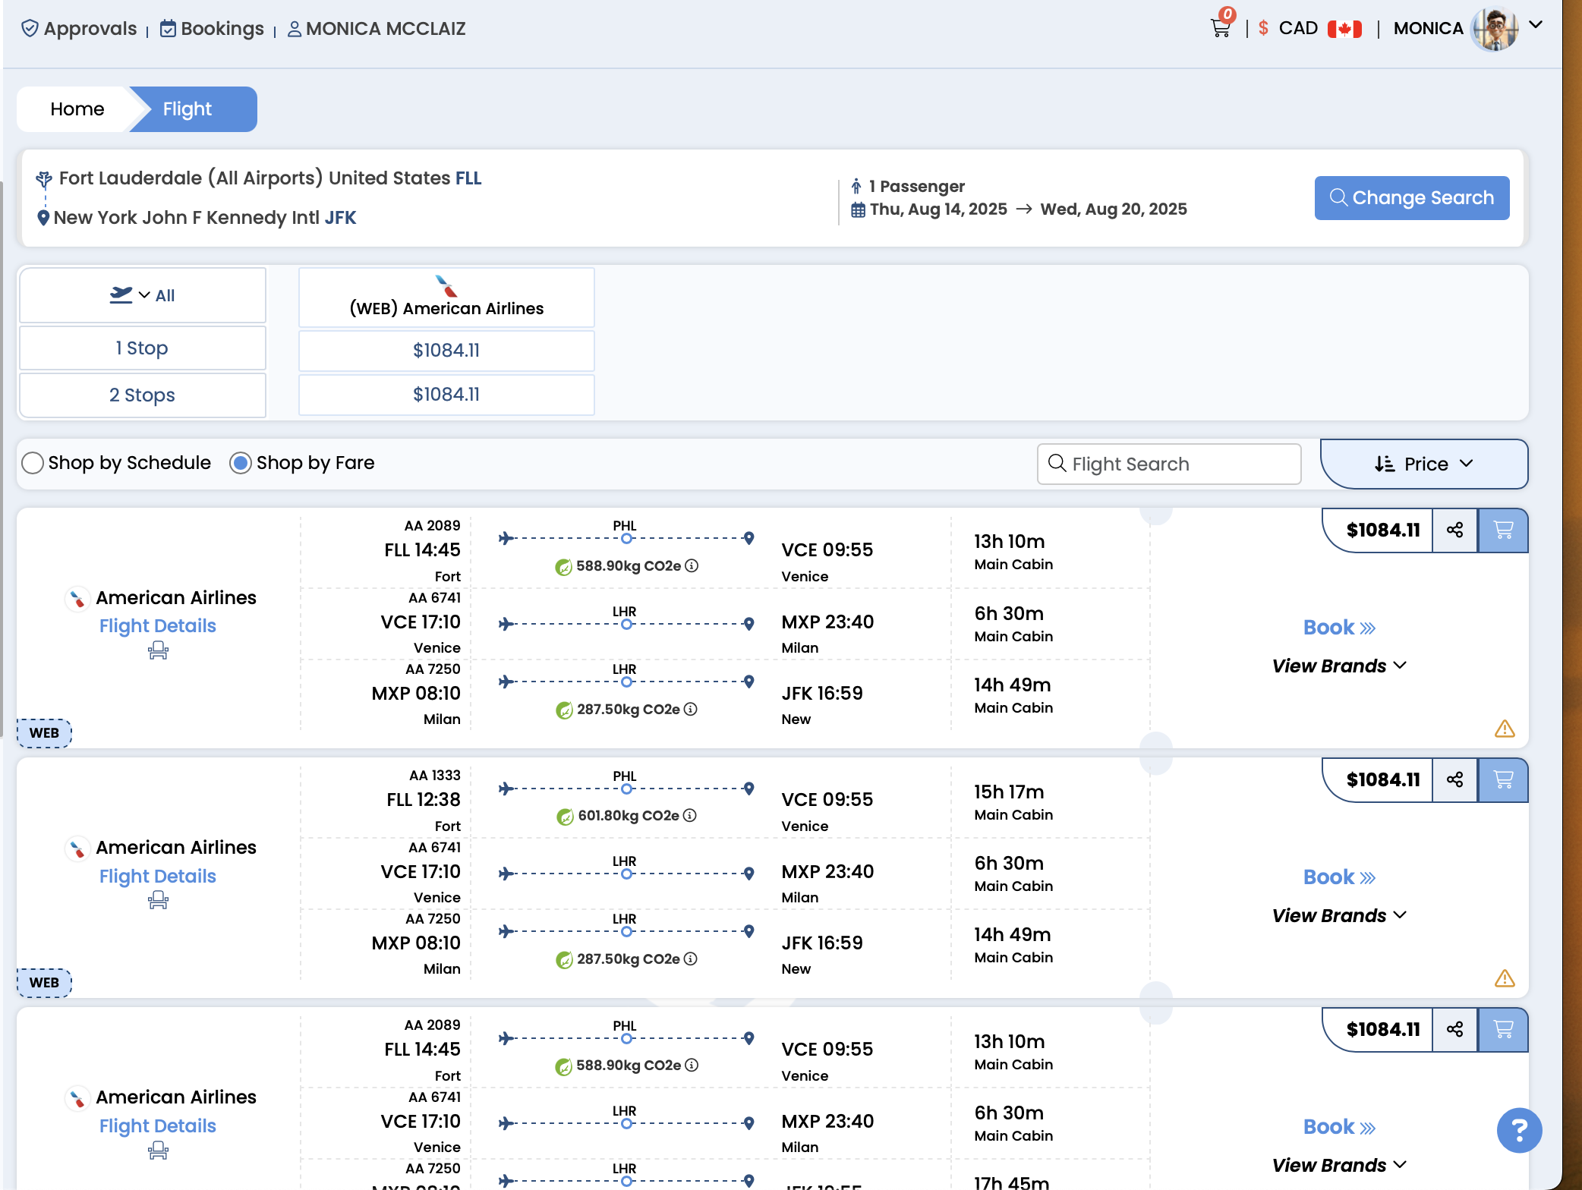Click CO2e info icon next to 588.90kg first card
The image size is (1582, 1190).
click(692, 566)
